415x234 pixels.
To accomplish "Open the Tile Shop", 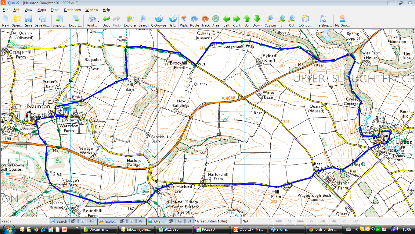I will 323,21.
